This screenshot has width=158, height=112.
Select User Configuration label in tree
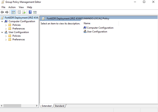point(19,32)
